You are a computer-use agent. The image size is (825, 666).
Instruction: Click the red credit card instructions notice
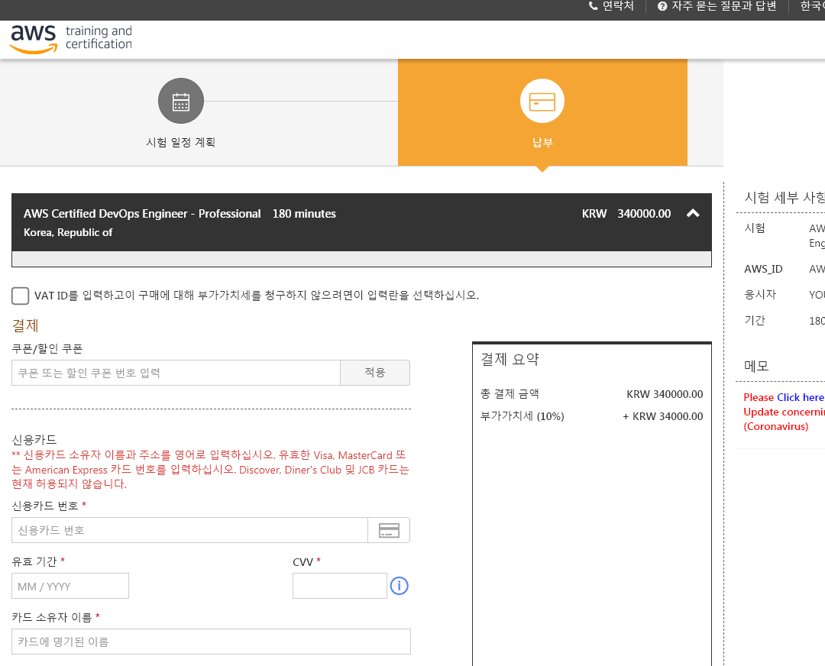coord(211,470)
